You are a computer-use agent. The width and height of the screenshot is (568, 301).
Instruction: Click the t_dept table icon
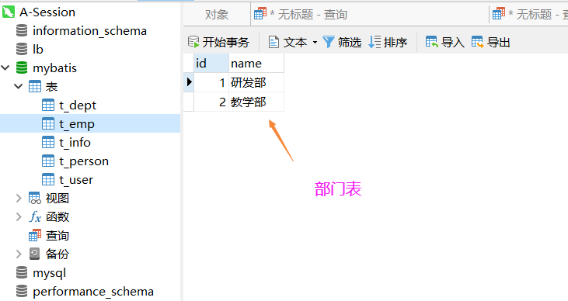click(x=48, y=105)
